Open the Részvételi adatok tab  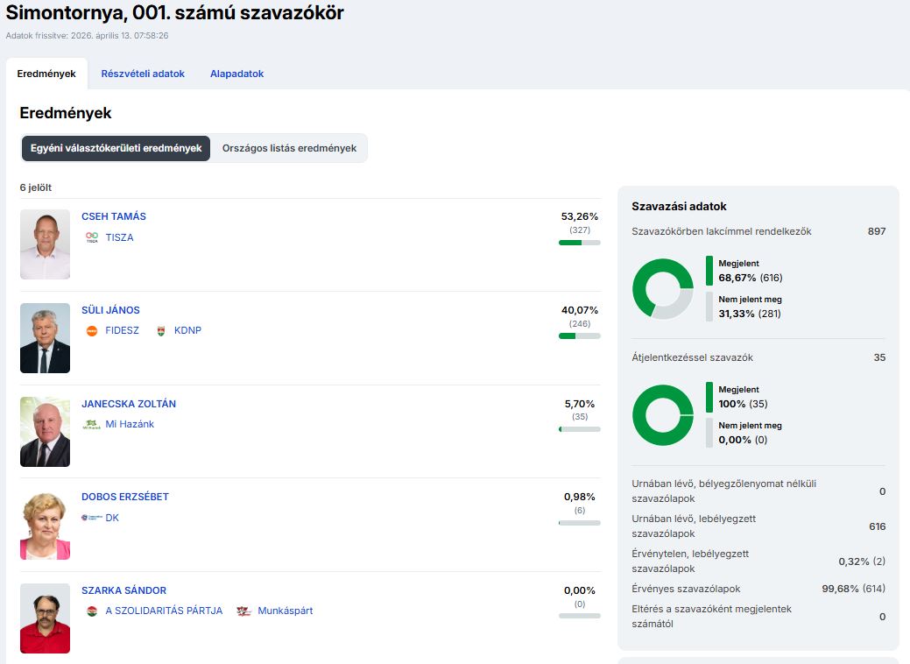pyautogui.click(x=143, y=74)
